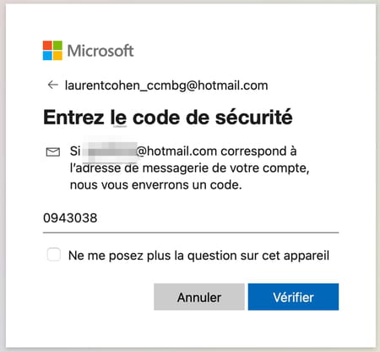Click the 'Ne me posez plus la question' label
380x352 pixels.
pyautogui.click(x=198, y=256)
